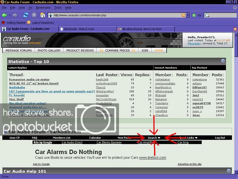Open the Search dropdown in forum navbar
Screen dimensions: 238x179
[154, 138]
